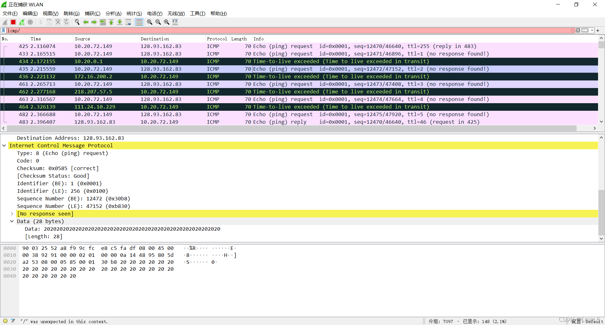The height and width of the screenshot is (325, 605).
Task: Sort packets by Destination column header
Action: click(x=172, y=39)
